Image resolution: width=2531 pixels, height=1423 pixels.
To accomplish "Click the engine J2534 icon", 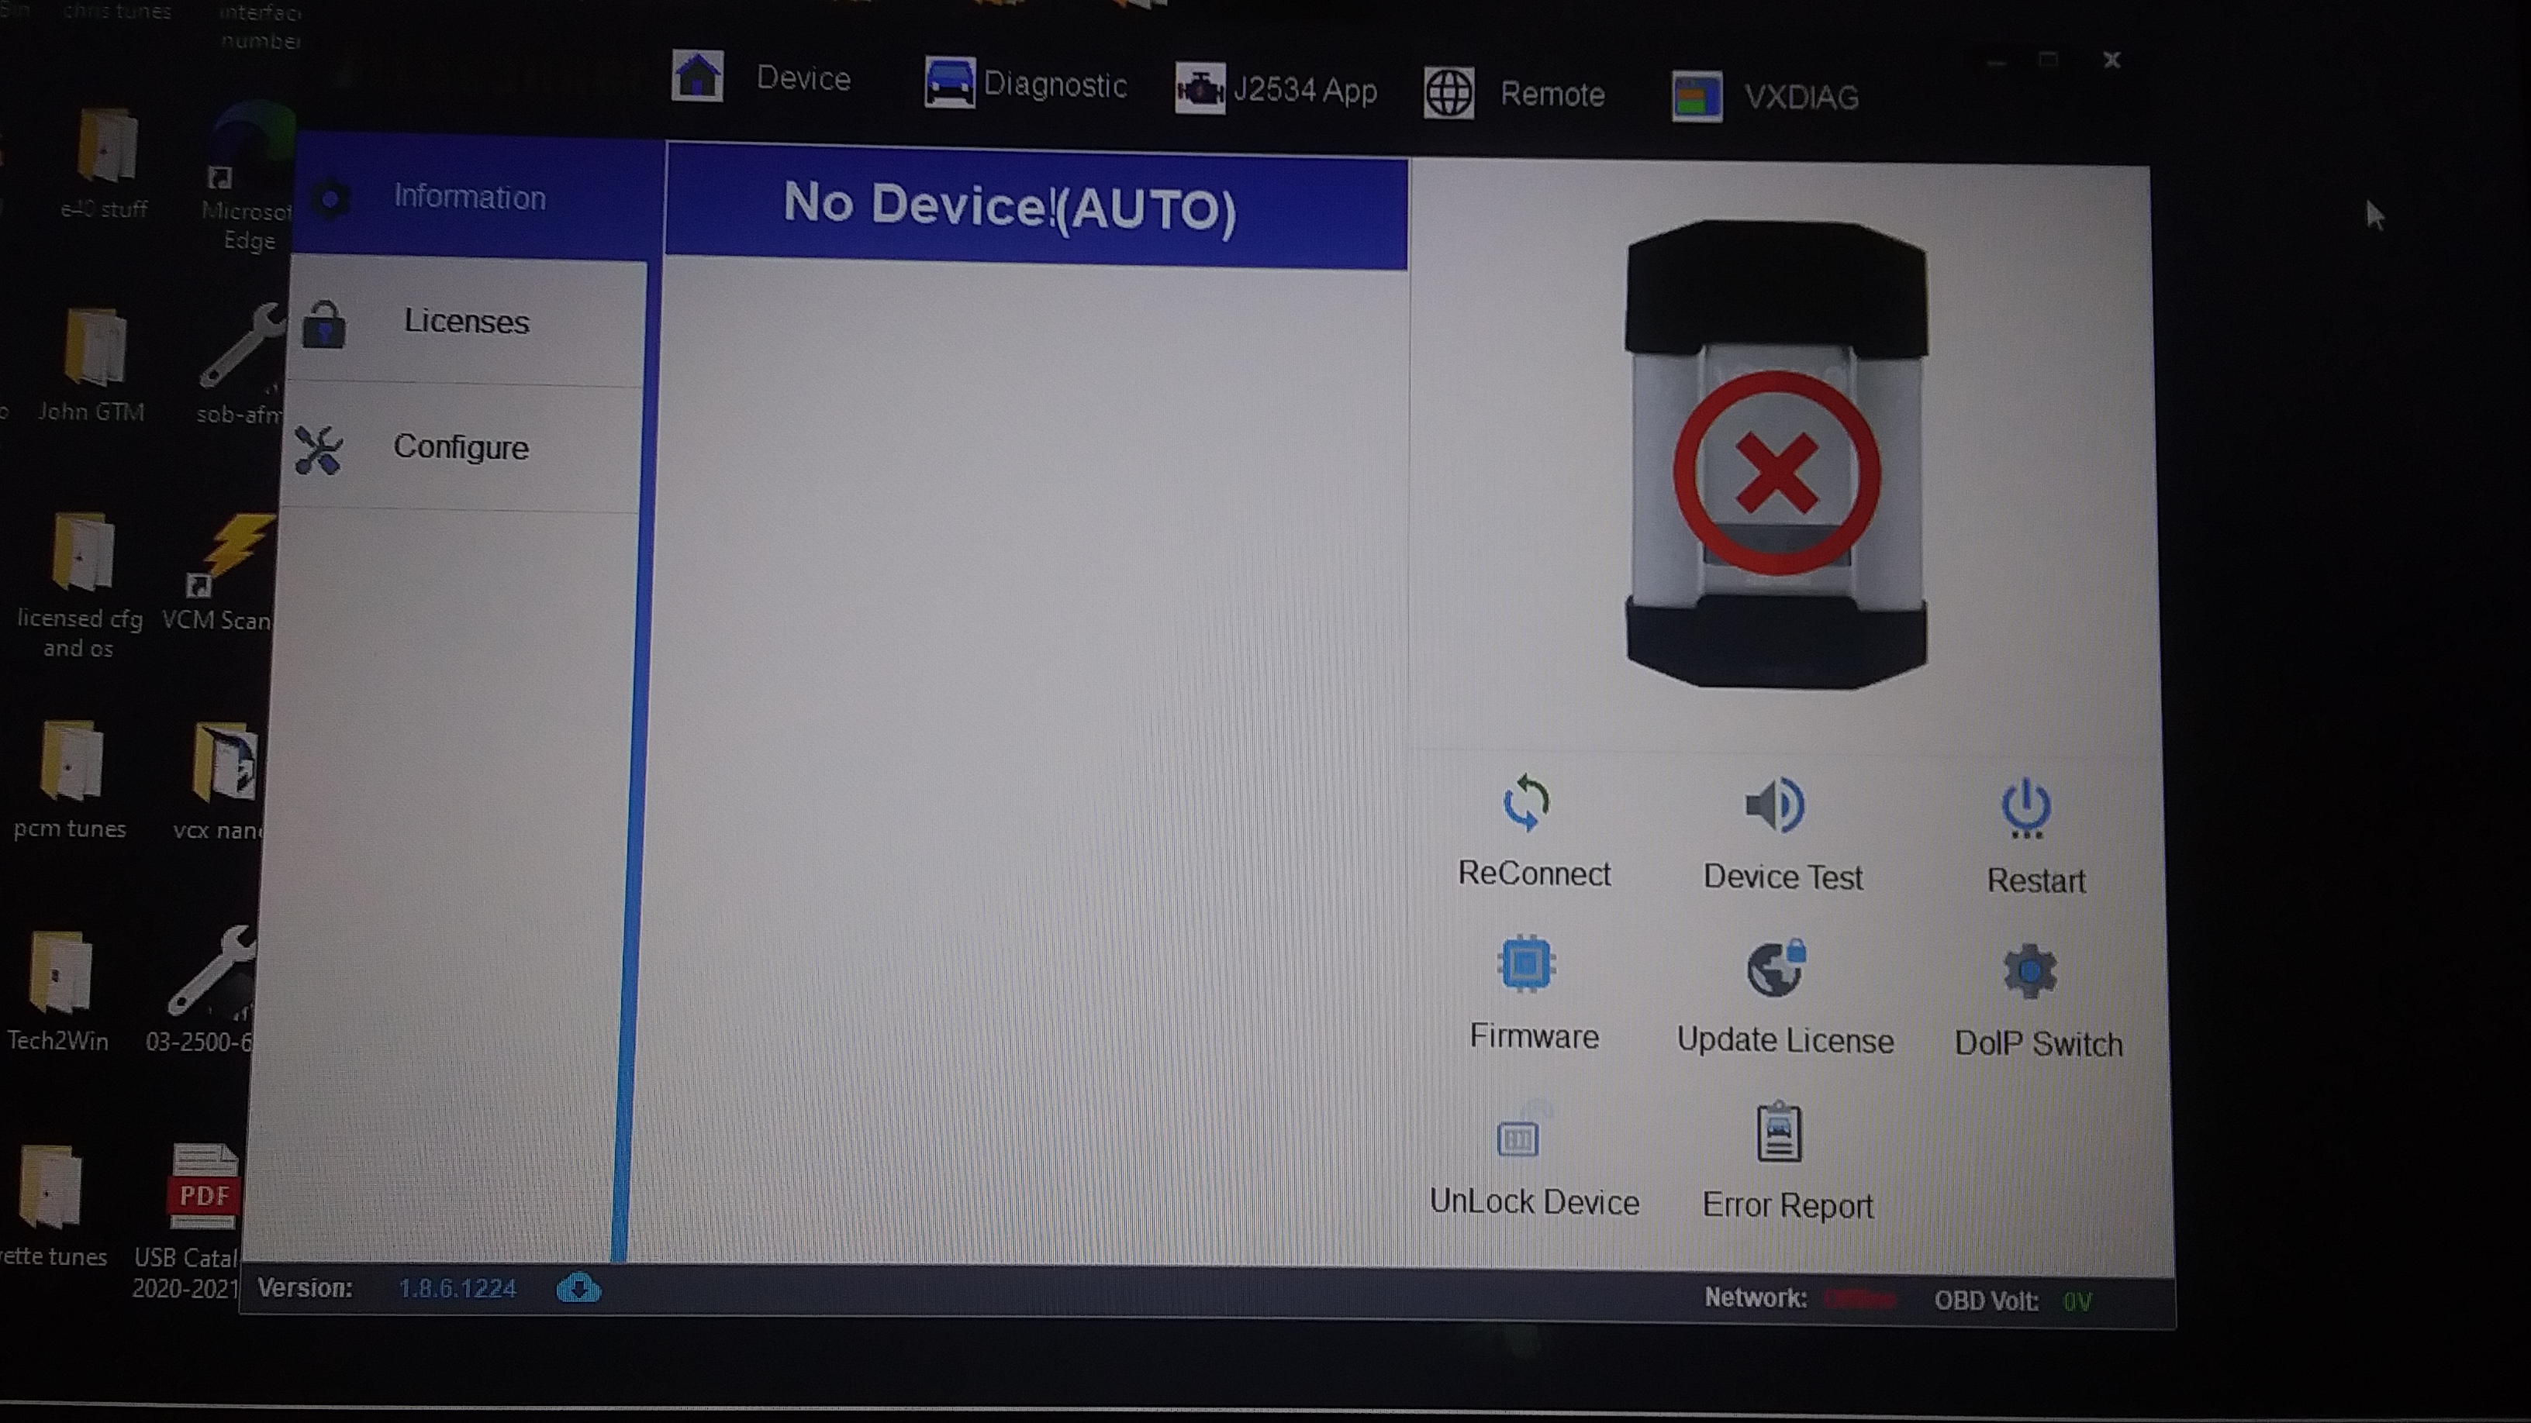I will click(1200, 89).
